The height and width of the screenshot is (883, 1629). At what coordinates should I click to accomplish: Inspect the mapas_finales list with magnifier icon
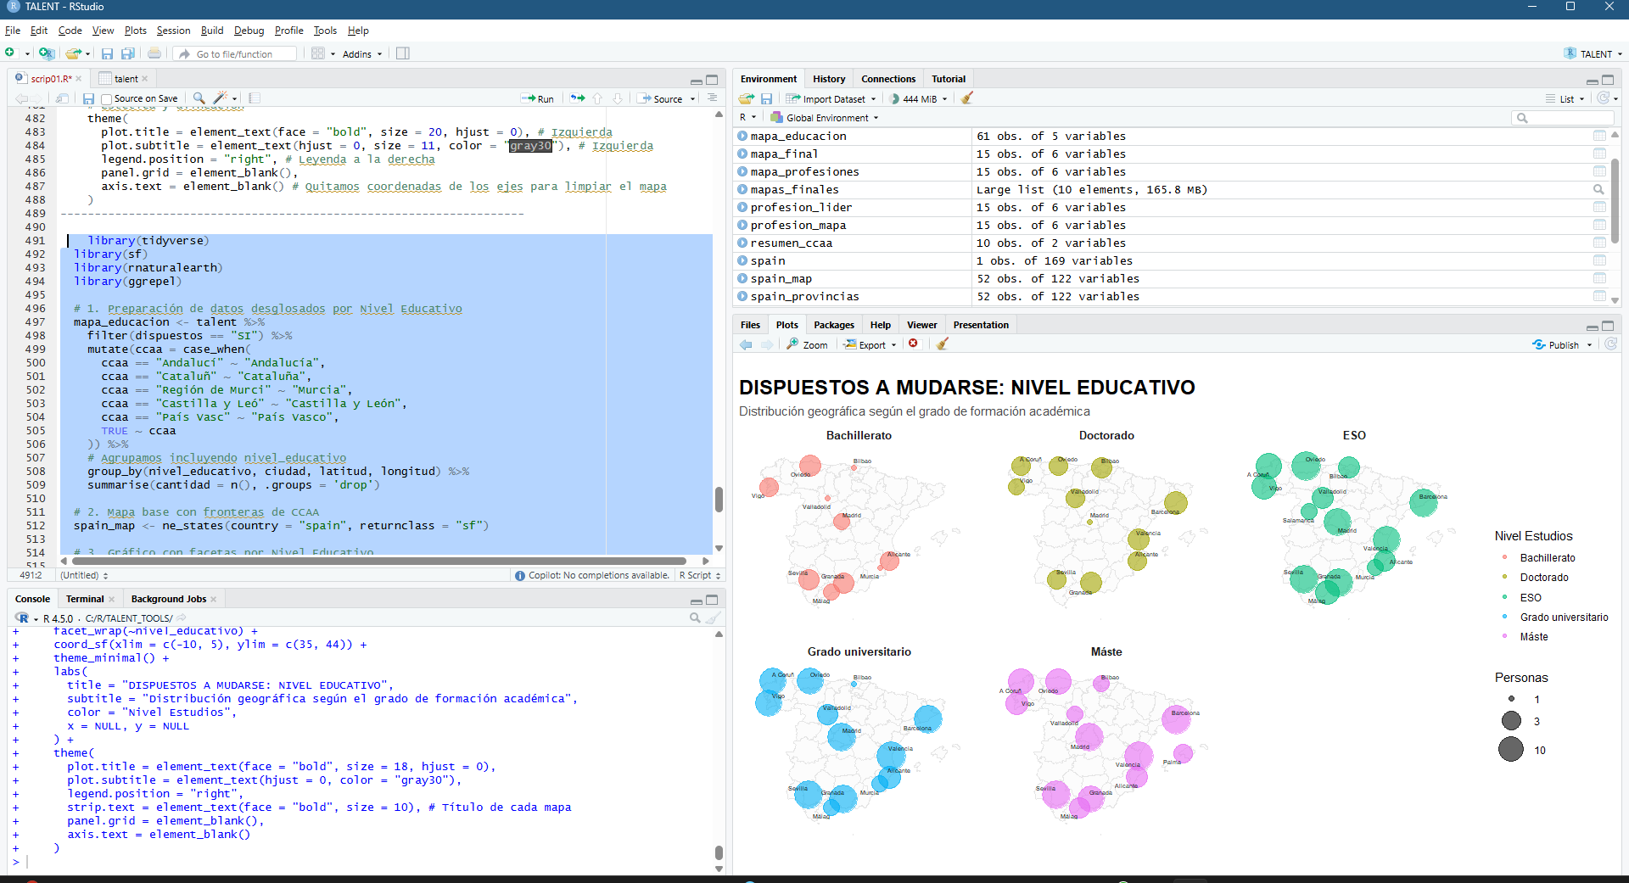[1599, 190]
